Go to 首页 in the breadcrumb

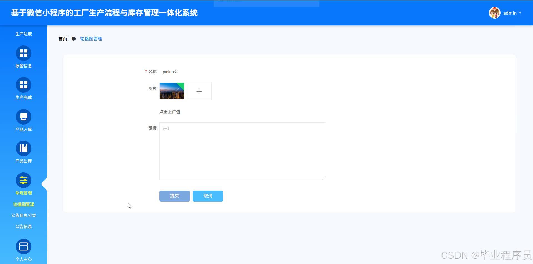point(63,39)
